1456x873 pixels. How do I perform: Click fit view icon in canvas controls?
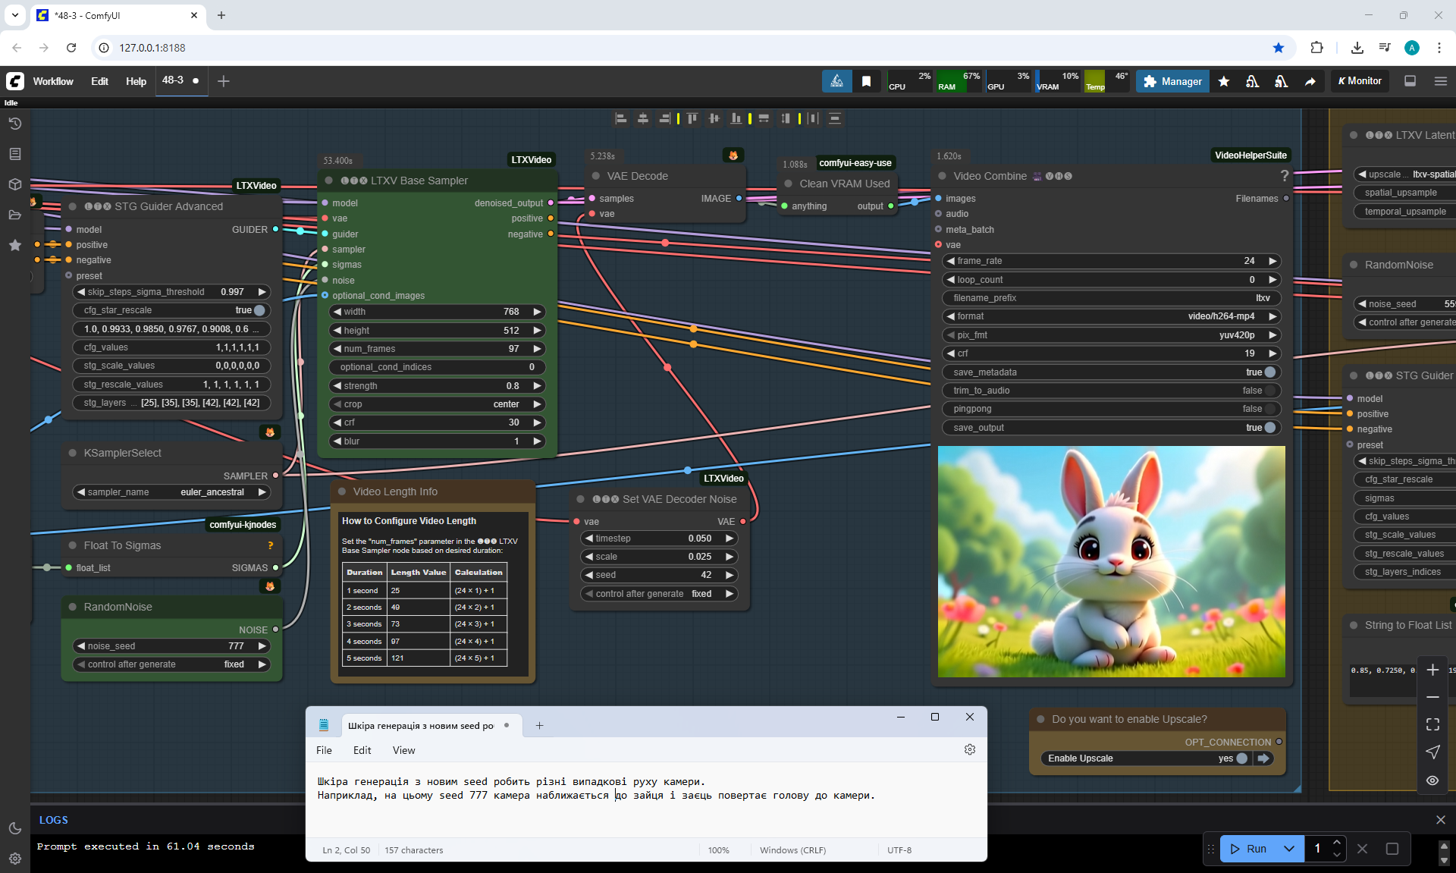click(1432, 724)
